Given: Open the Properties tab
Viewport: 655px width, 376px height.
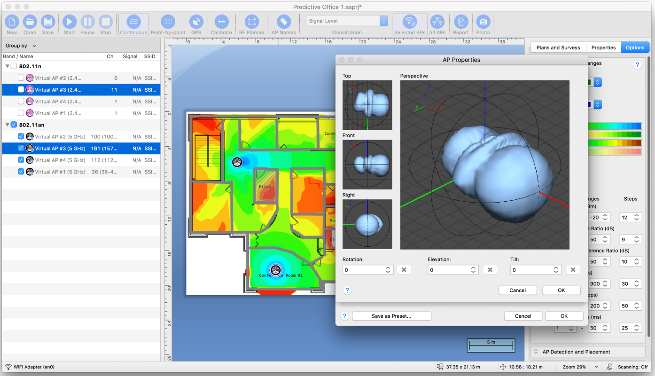Looking at the screenshot, I should click(x=603, y=47).
